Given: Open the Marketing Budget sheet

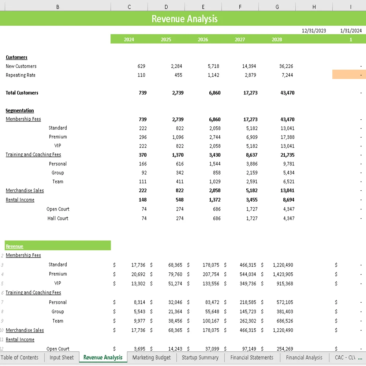Looking at the screenshot, I should [151, 358].
